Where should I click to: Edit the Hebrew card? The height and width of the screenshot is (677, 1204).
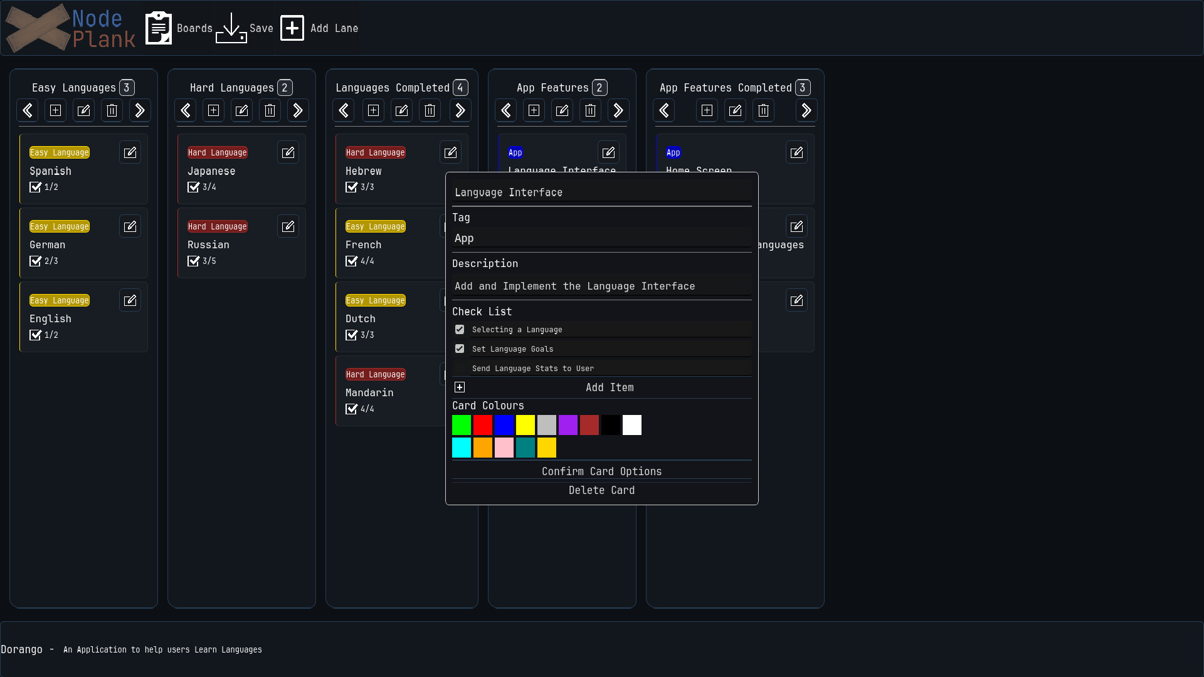click(451, 152)
